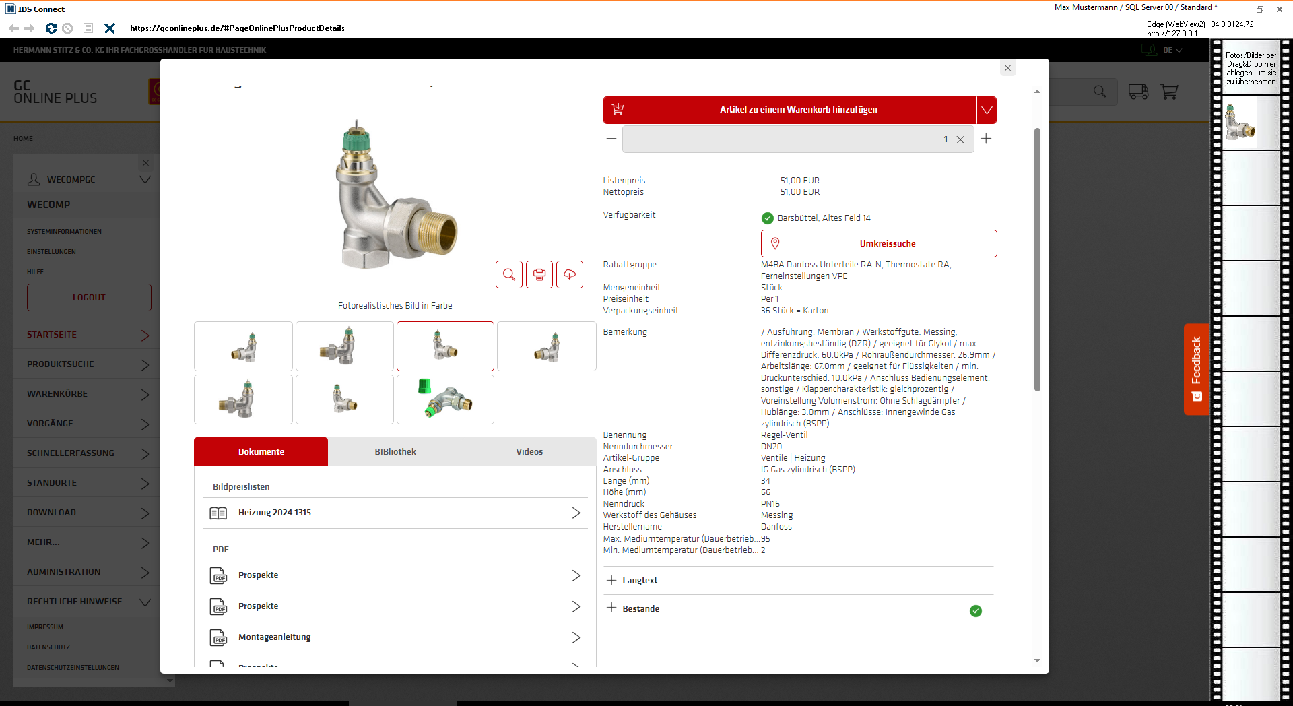1293x706 pixels.
Task: Clear the quantity field with X icon
Action: pyautogui.click(x=960, y=139)
